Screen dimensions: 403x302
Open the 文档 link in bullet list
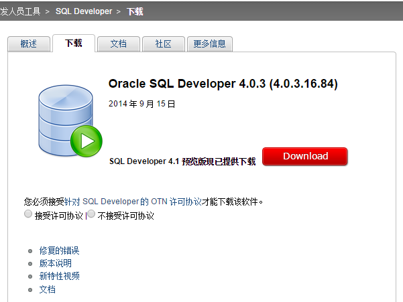click(48, 290)
